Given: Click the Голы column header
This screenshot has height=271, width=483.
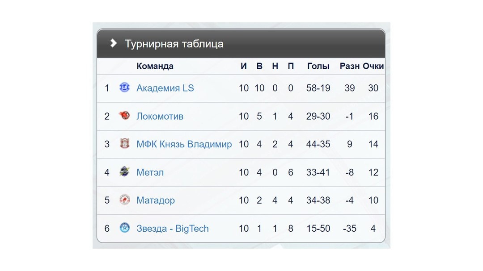Looking at the screenshot, I should coord(318,66).
